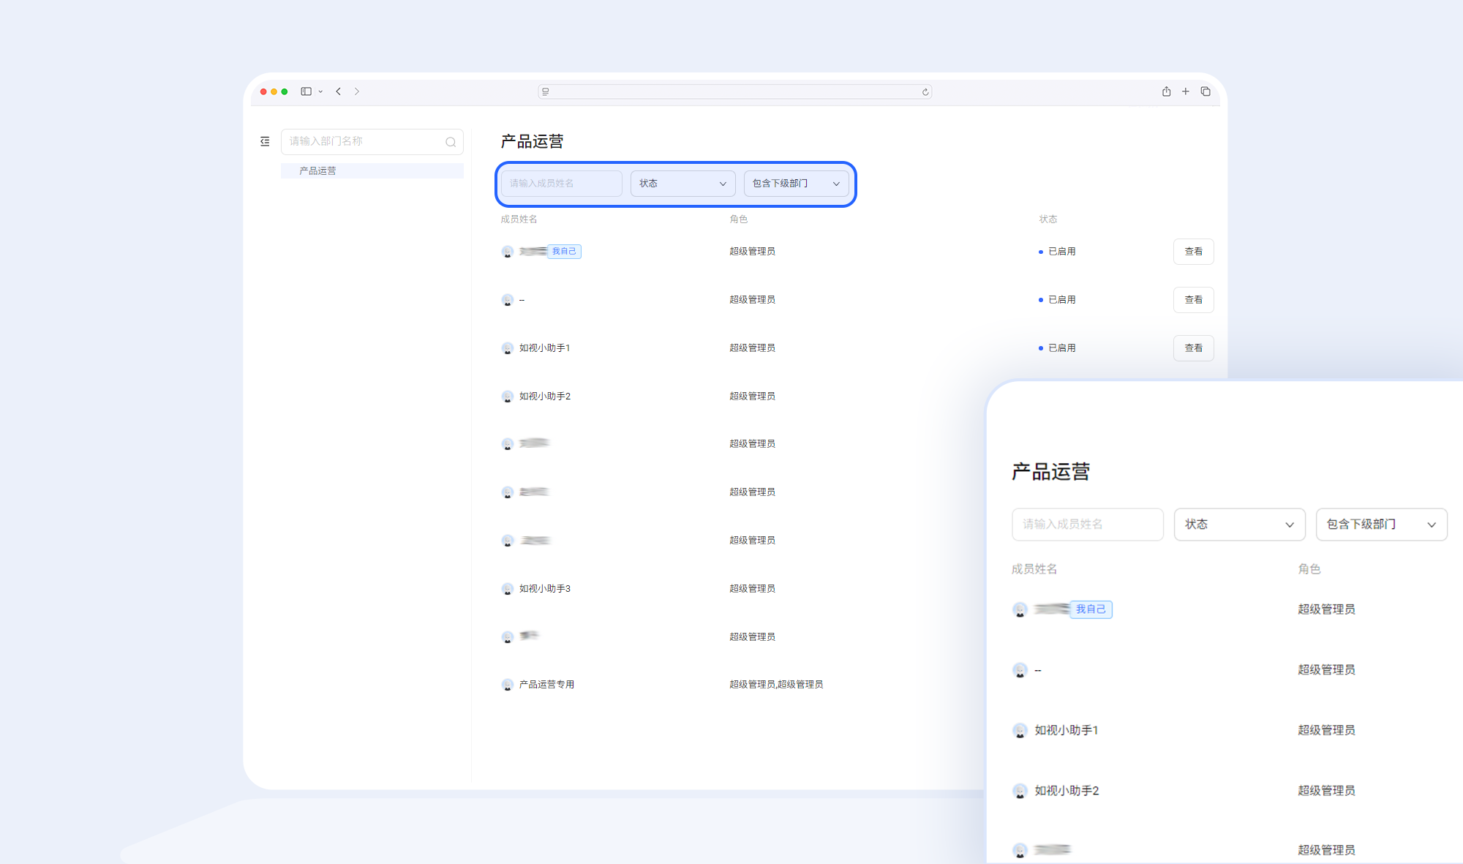Open the 包含下级部门 dropdown
The image size is (1463, 864).
tap(797, 184)
